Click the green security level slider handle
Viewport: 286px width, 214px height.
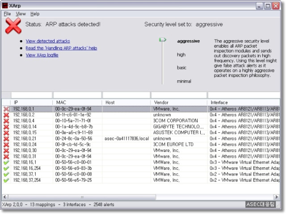point(163,40)
